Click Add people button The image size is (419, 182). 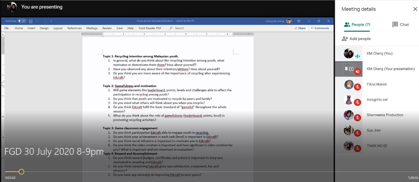pos(356,39)
